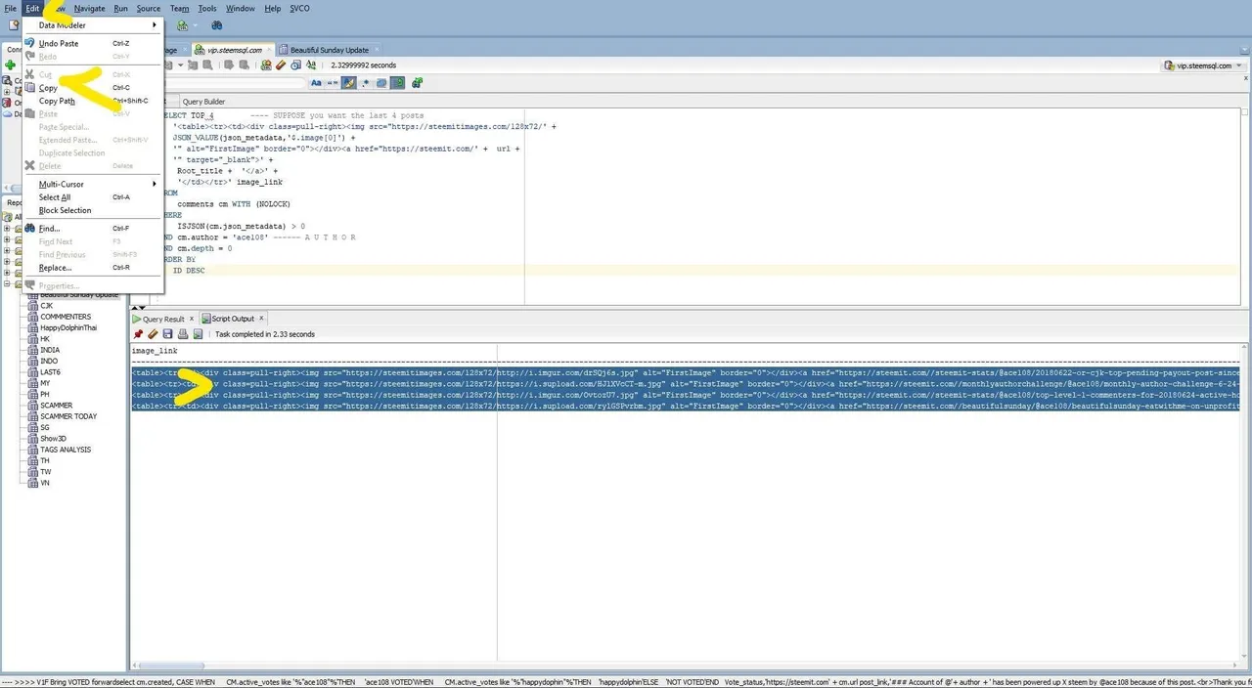Open the Query Builder tab
This screenshot has width=1252, height=688.
(202, 102)
